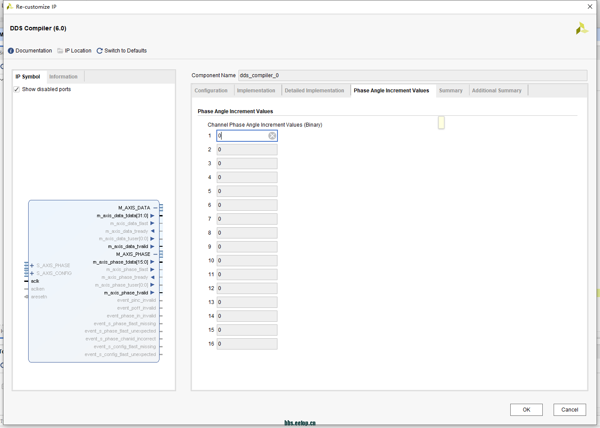The image size is (600, 428).
Task: Switch to the Information tab
Action: (63, 77)
